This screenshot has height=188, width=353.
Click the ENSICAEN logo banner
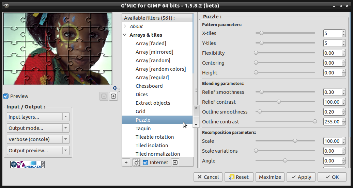coord(28,165)
